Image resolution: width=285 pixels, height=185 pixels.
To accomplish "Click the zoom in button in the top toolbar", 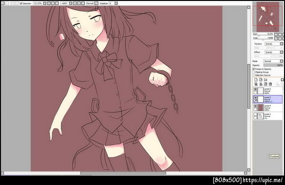I will tap(53, 3).
